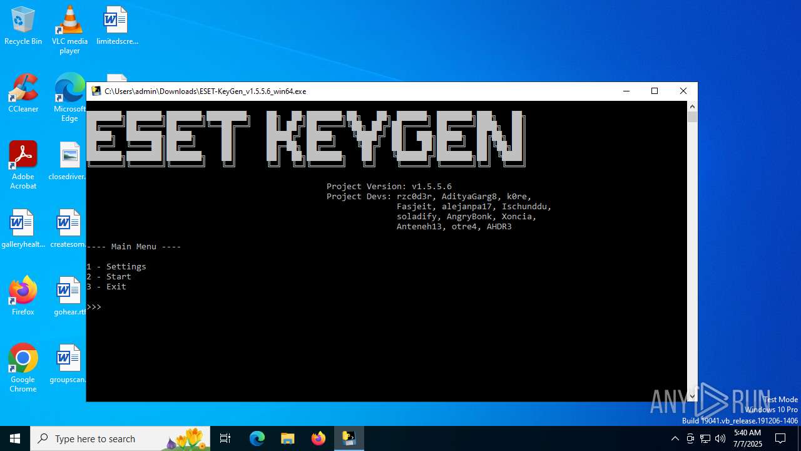The image size is (801, 451).
Task: Click the '1 - Settings' menu line
Action: pos(116,266)
